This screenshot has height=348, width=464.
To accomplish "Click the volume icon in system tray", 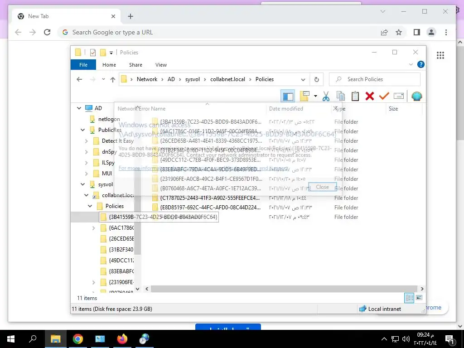I will pyautogui.click(x=406, y=339).
